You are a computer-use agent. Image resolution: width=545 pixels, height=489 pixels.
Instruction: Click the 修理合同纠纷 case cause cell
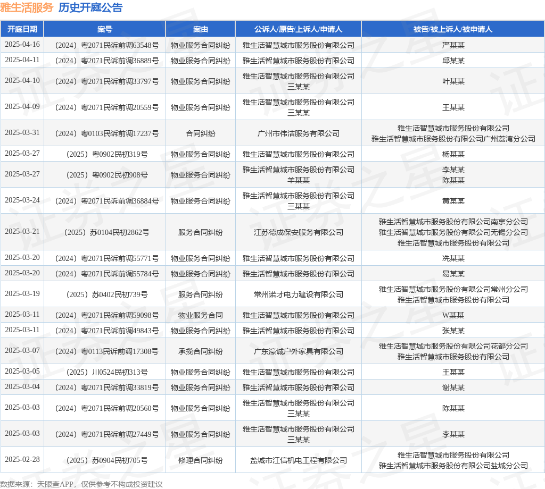[201, 460]
